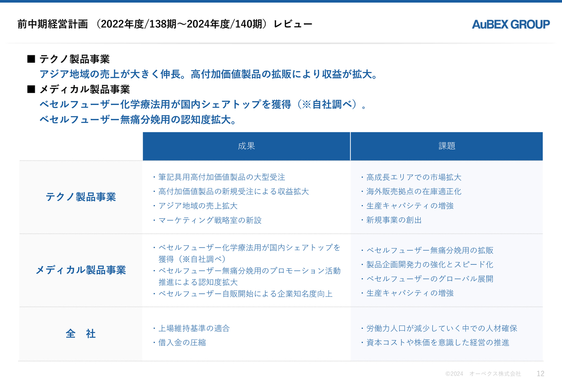The height and width of the screenshot is (389, 562).
Task: Select the slide title 前中期経営計画 レビュー
Action: 165,24
